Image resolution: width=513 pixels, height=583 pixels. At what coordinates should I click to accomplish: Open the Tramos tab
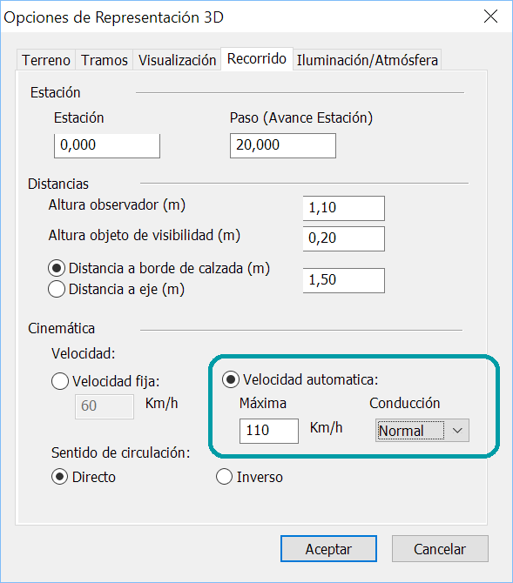105,60
